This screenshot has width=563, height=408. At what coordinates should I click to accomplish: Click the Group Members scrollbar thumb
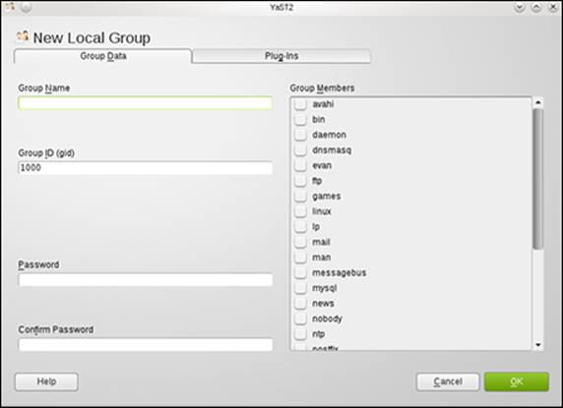click(x=537, y=179)
